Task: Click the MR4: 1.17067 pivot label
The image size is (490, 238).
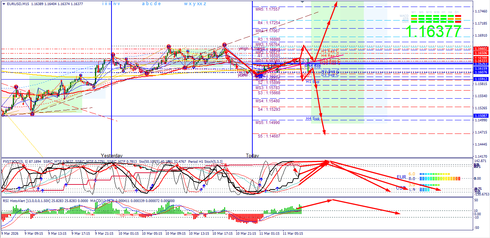Action: click(268, 31)
